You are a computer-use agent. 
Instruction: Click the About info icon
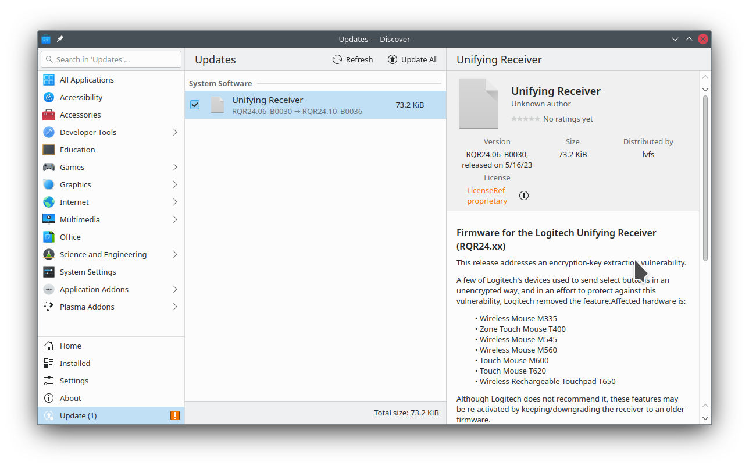(49, 398)
